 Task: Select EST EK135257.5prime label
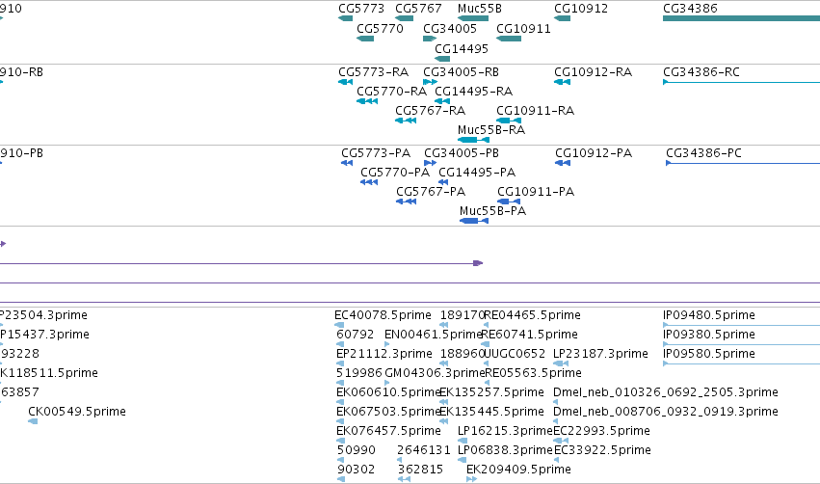[491, 392]
